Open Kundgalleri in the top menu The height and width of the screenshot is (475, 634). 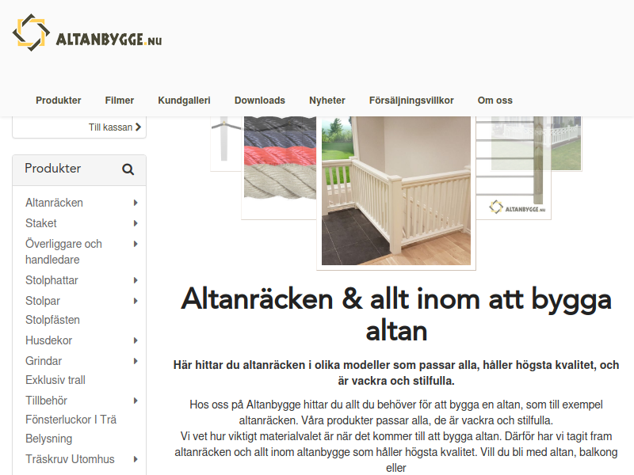184,101
